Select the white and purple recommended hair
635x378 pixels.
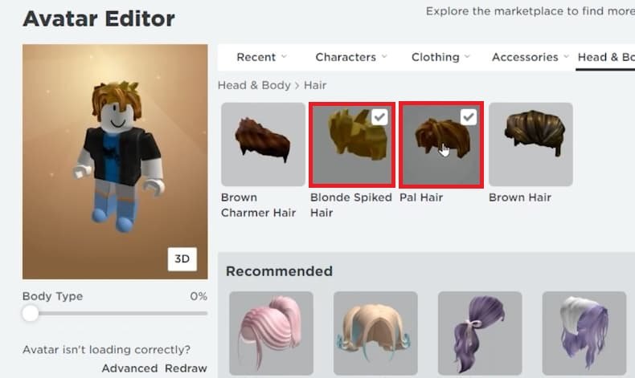[584, 333]
